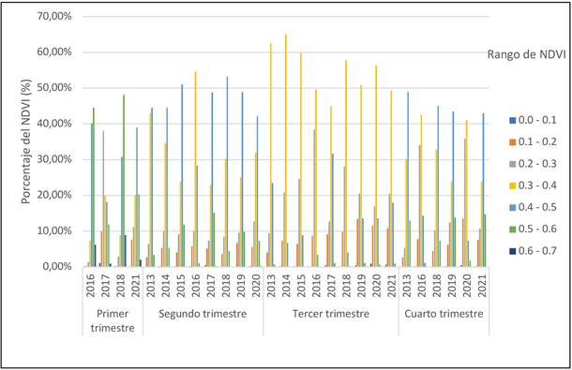Click year 2016 under Primer trimestre
The image size is (572, 370).
click(x=90, y=286)
